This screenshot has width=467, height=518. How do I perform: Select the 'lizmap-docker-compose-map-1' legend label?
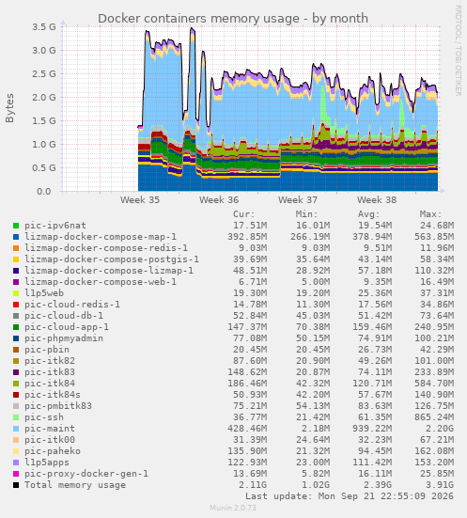[x=101, y=237]
